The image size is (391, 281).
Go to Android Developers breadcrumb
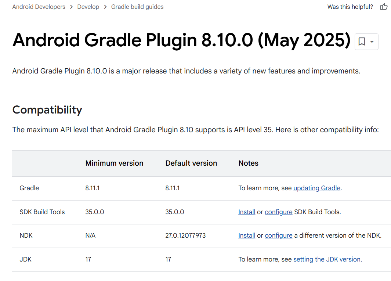click(39, 7)
